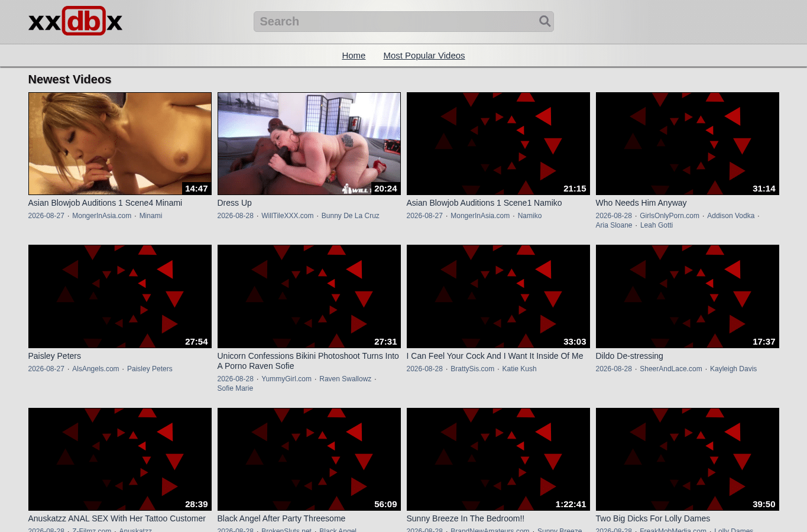This screenshot has width=807, height=532.
Task: Click the magnifier search icon
Action: coord(545,21)
